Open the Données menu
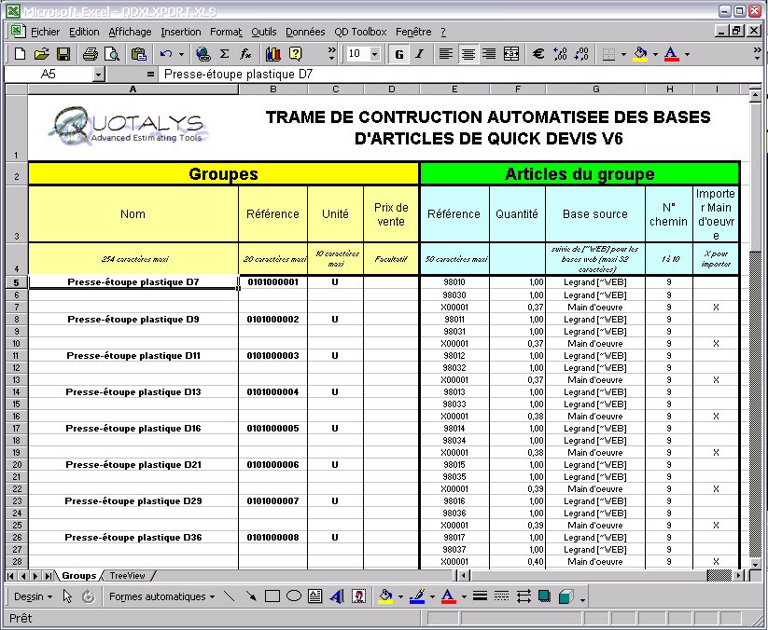 (305, 32)
